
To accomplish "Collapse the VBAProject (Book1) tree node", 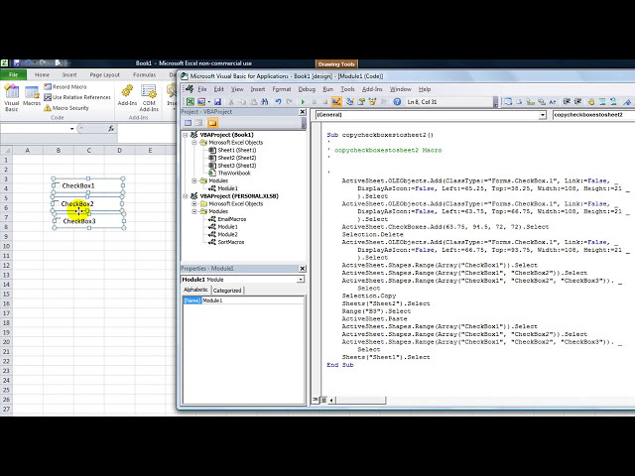I will [x=187, y=134].
